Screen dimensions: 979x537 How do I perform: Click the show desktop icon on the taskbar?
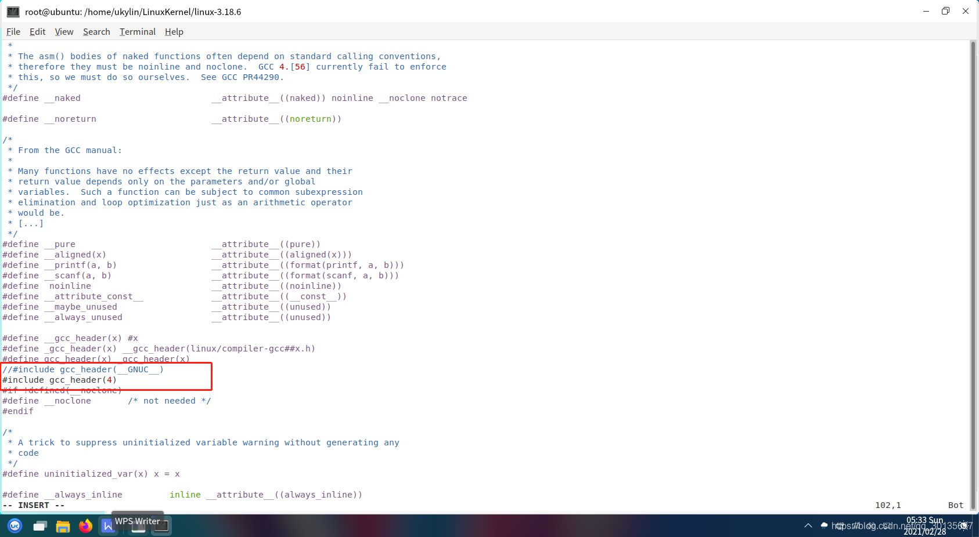pyautogui.click(x=39, y=526)
